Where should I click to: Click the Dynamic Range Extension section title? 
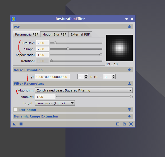36,116
